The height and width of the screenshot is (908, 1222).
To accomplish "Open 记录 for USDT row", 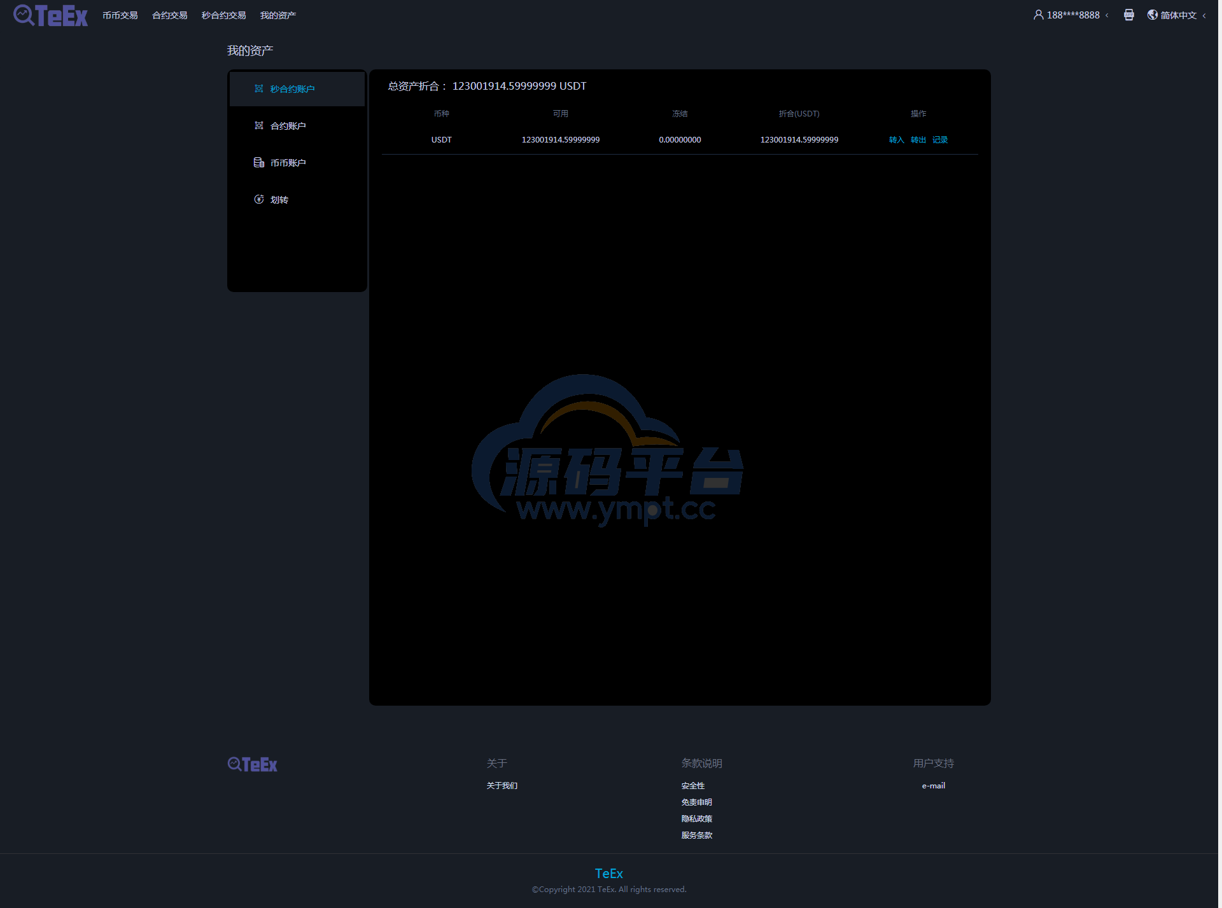I will (940, 140).
